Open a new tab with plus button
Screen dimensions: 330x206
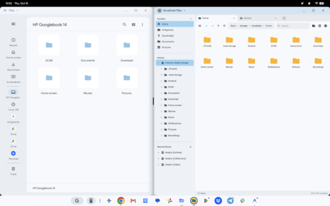[x=284, y=18]
